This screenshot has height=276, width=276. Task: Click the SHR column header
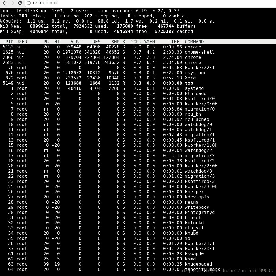coord(116,42)
